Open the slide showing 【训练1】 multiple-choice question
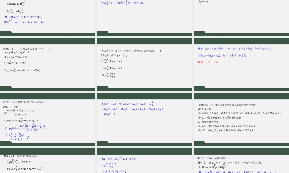The width and height of the screenshot is (289, 173). tap(48, 64)
